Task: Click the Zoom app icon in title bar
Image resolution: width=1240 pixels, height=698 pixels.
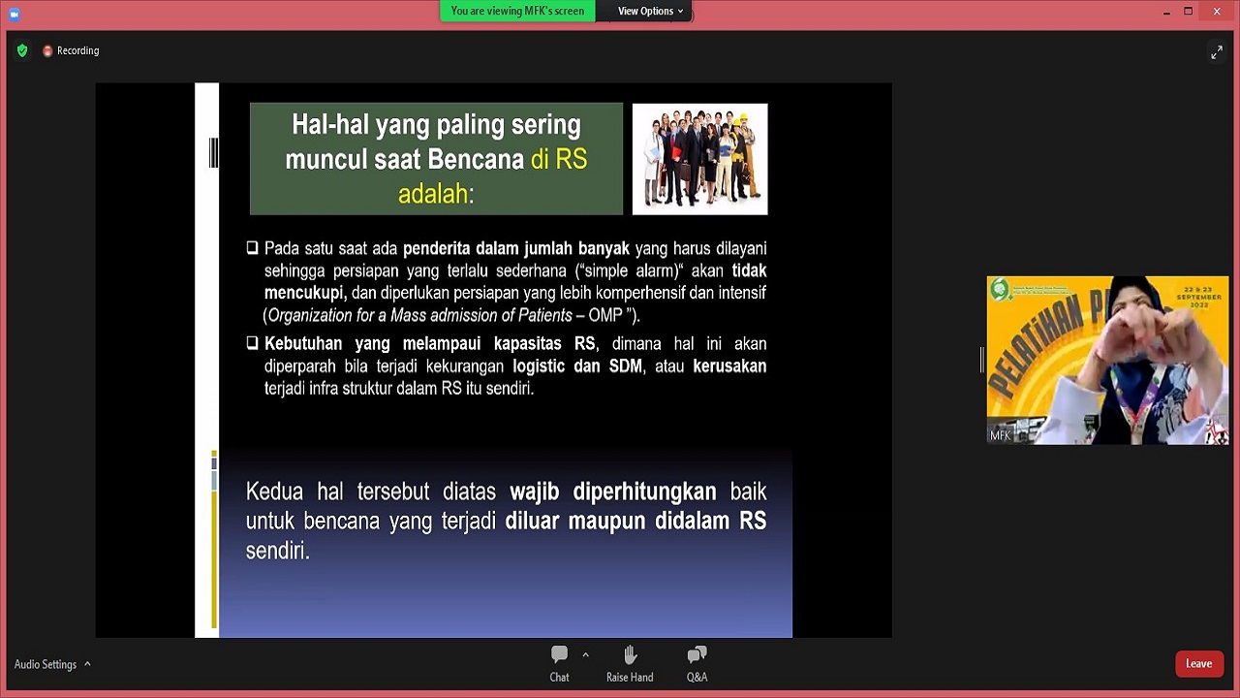Action: (15, 13)
